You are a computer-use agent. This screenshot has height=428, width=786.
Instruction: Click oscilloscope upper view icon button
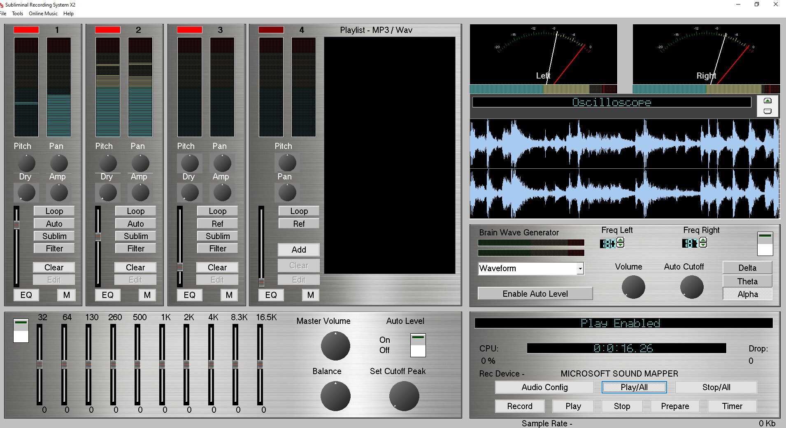click(x=767, y=101)
